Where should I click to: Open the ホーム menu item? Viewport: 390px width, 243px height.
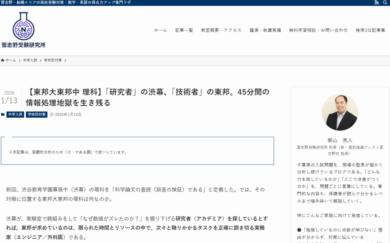[160, 30]
